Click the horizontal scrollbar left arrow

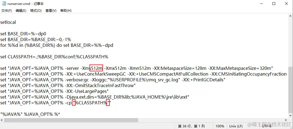click(2, 120)
